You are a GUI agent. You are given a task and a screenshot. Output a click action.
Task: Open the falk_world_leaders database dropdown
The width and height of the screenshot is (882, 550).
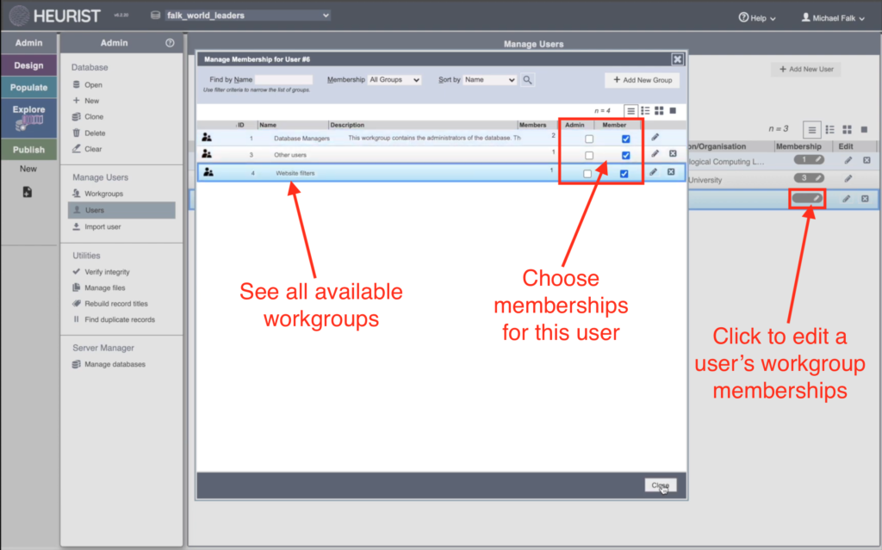[x=247, y=15]
